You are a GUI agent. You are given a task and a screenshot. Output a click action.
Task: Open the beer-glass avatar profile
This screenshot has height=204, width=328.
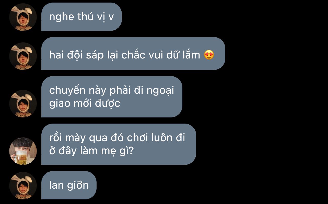coord(23,151)
